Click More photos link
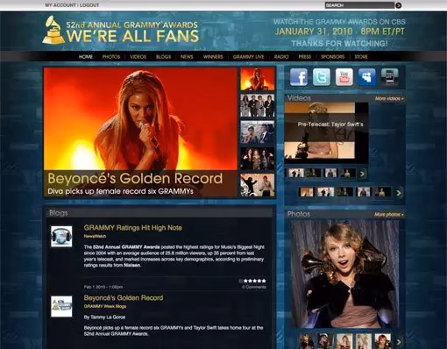Screen dimensions: 447x349 [389, 215]
